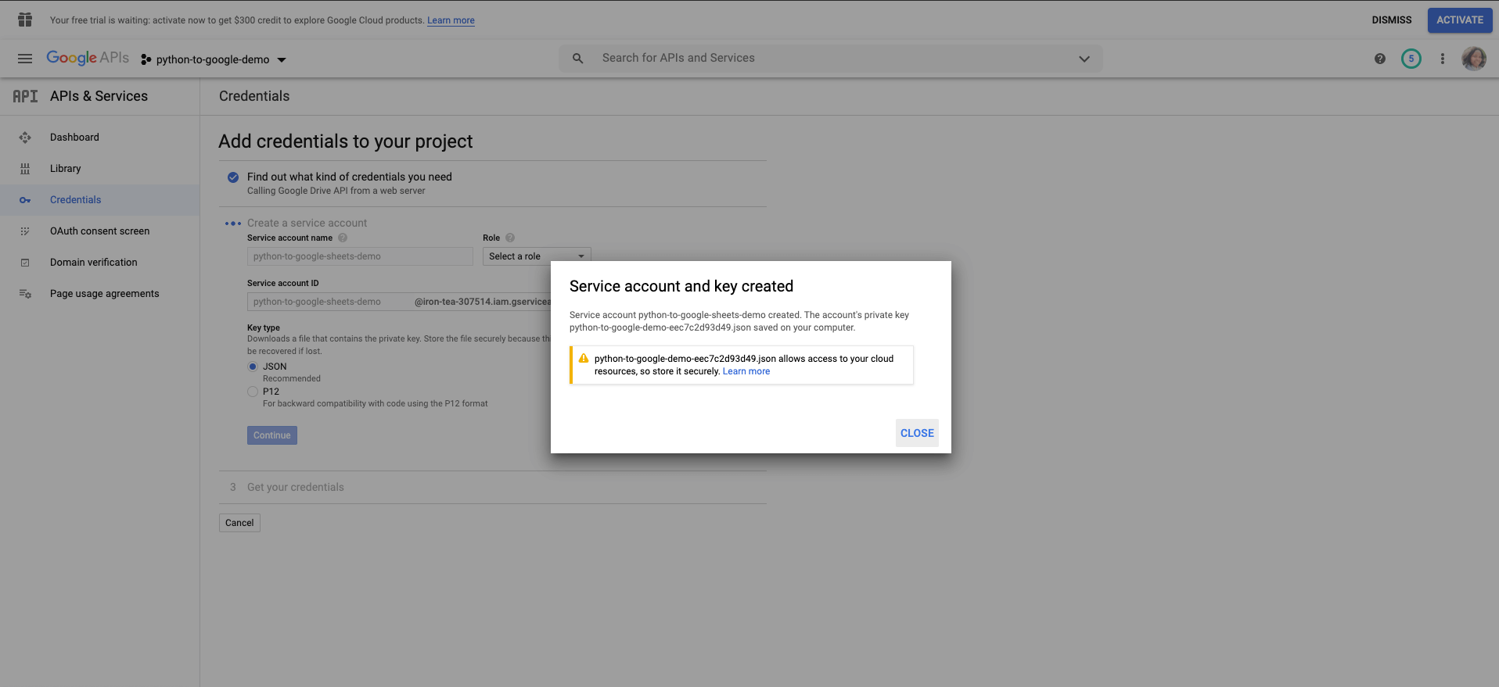Click the OAuth consent screen icon
The height and width of the screenshot is (687, 1499).
pyautogui.click(x=25, y=231)
